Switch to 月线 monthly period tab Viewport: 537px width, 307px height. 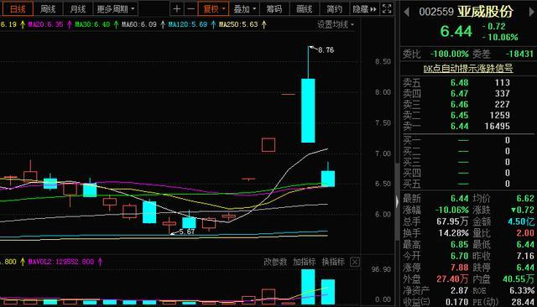tap(77, 9)
